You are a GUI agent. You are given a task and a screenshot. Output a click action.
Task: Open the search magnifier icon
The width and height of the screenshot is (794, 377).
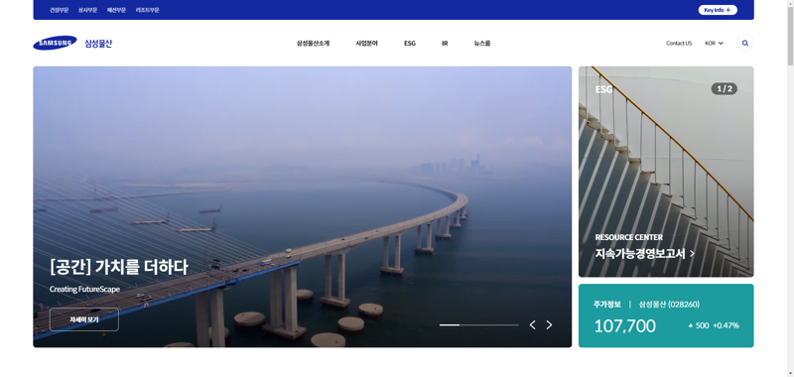745,43
